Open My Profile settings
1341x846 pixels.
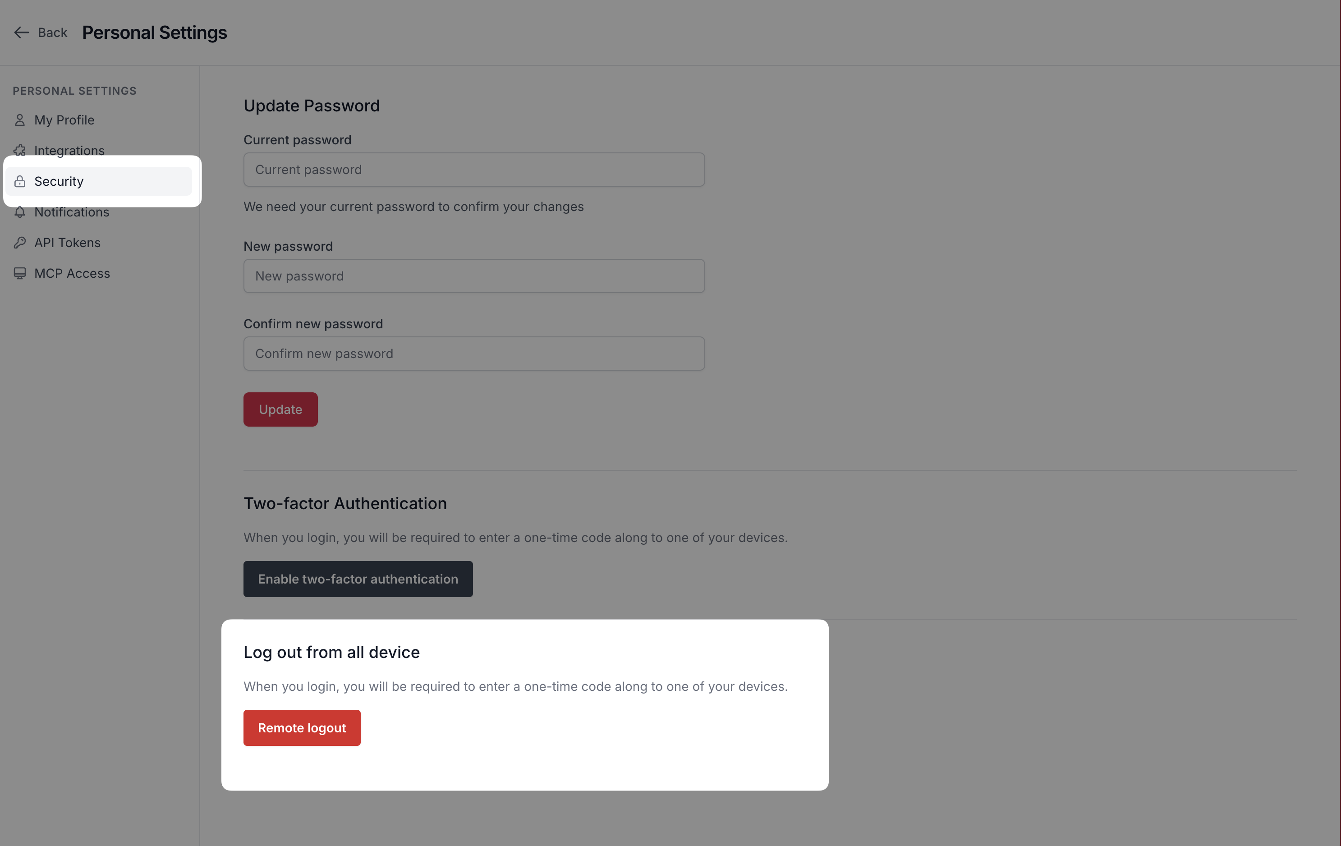(64, 120)
